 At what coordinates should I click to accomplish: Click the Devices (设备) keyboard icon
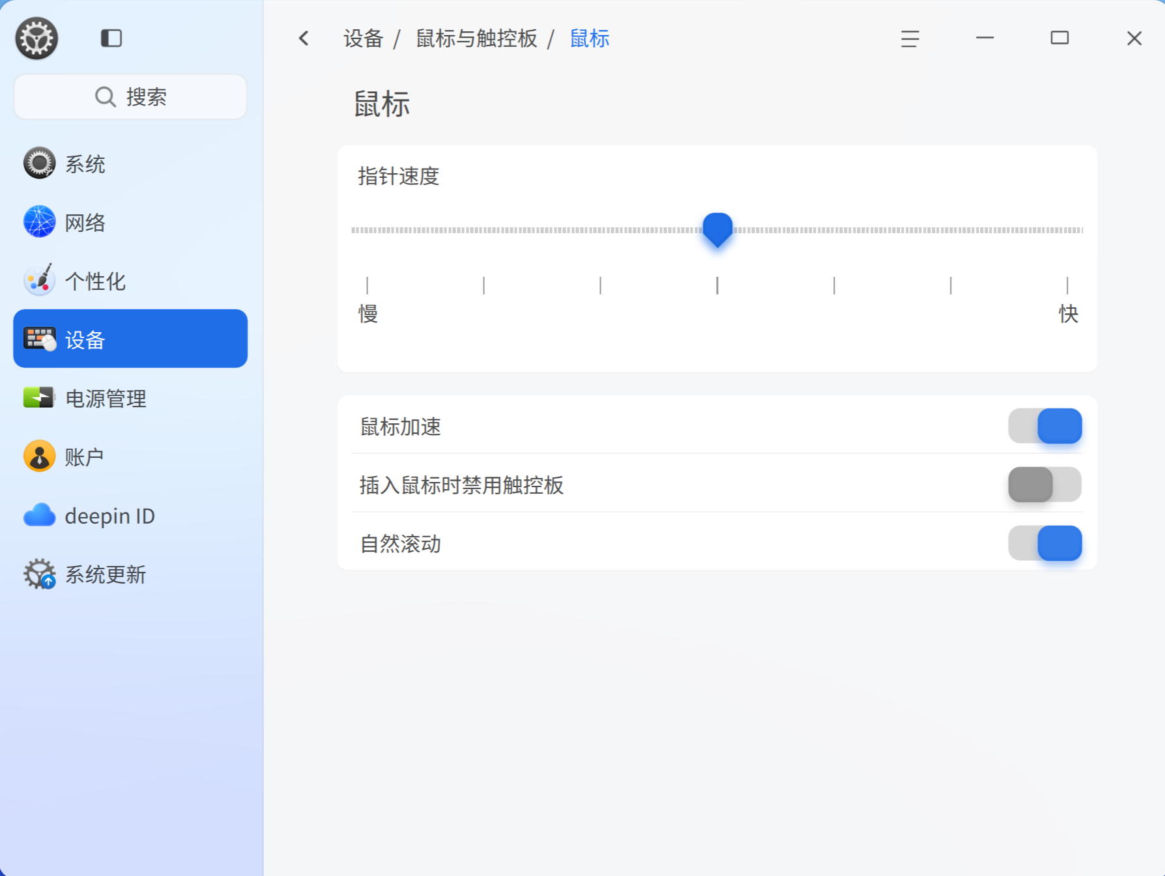click(x=40, y=339)
